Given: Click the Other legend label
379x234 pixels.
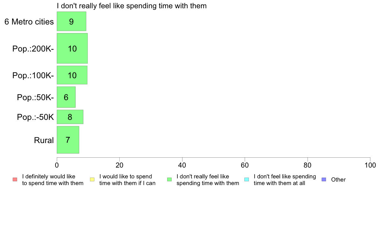Looking at the screenshot, I should (x=338, y=180).
